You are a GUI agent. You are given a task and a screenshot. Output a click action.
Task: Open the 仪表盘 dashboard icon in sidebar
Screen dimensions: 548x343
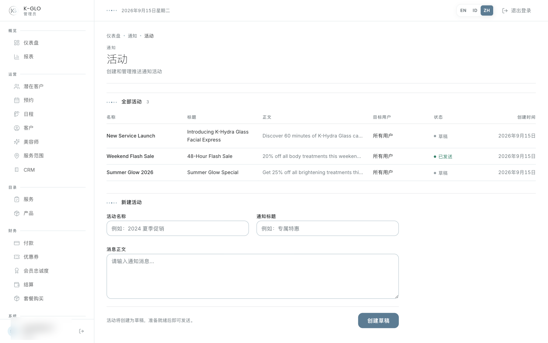pos(17,43)
